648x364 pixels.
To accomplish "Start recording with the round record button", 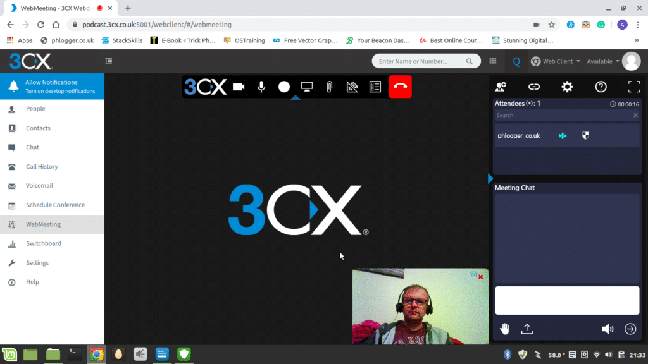I will [284, 87].
